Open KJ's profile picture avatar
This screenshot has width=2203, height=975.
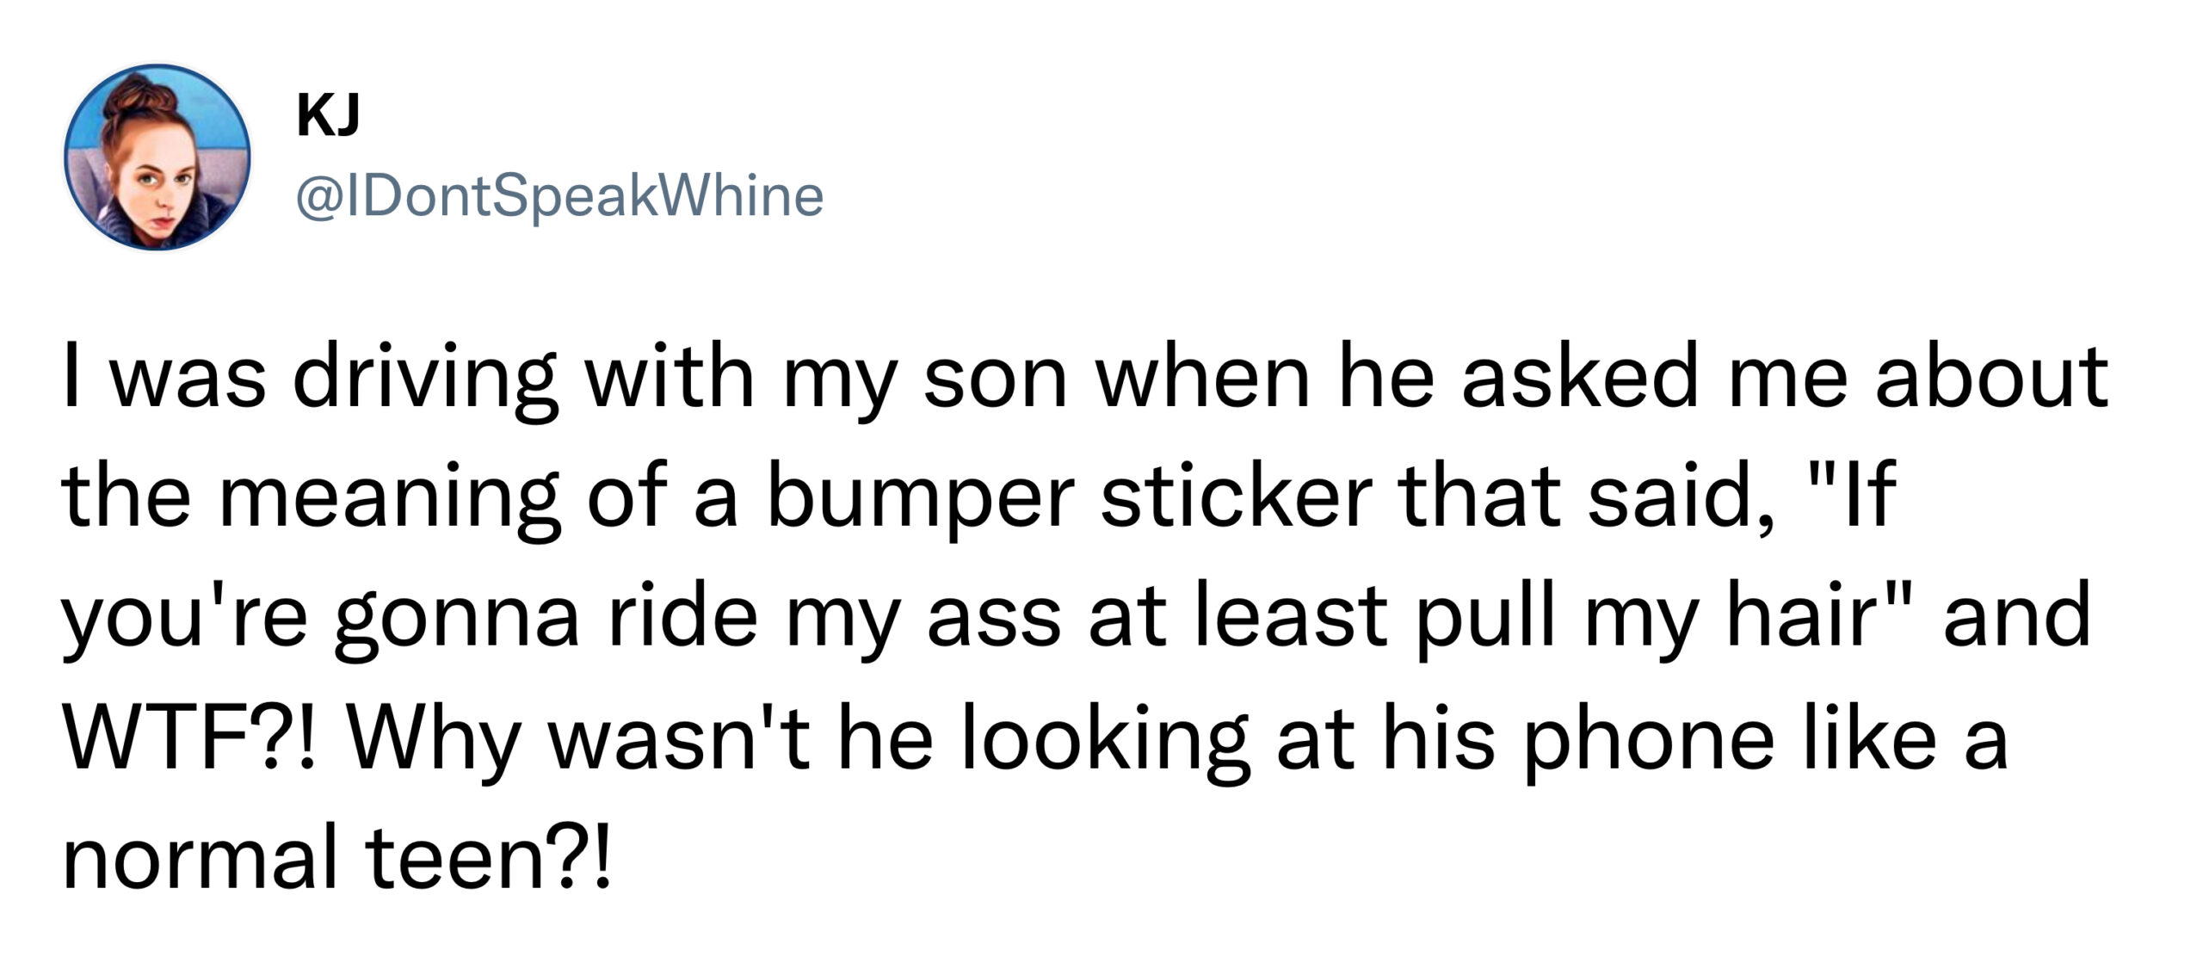[157, 157]
